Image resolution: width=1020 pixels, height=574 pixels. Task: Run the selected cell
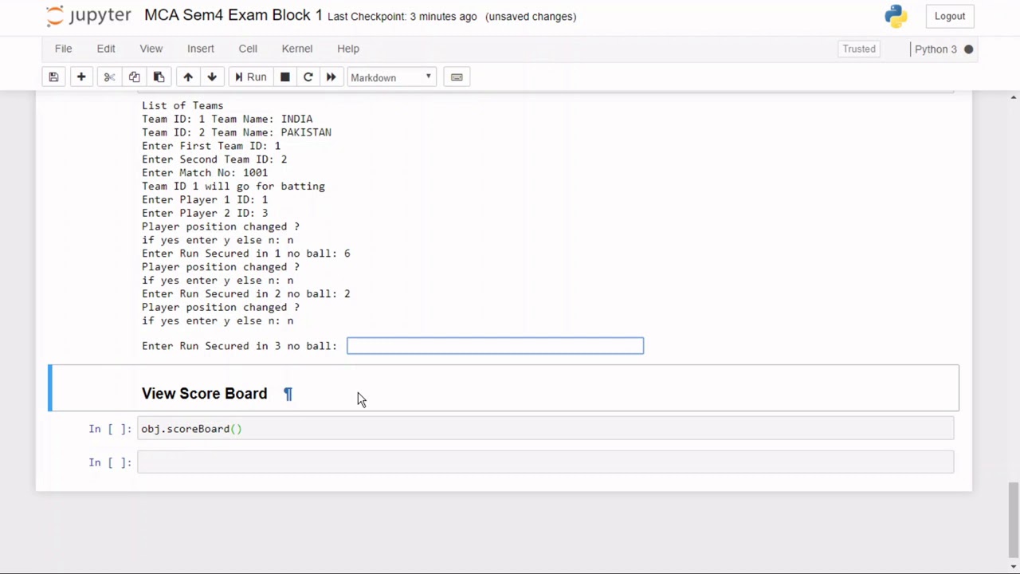tap(250, 77)
